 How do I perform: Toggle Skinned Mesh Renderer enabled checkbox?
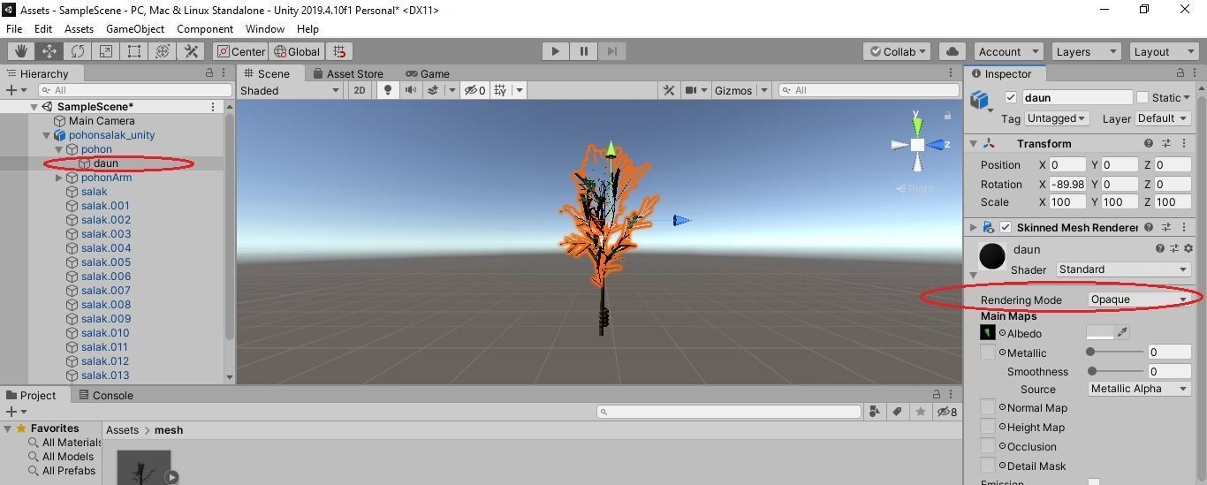click(x=1006, y=227)
